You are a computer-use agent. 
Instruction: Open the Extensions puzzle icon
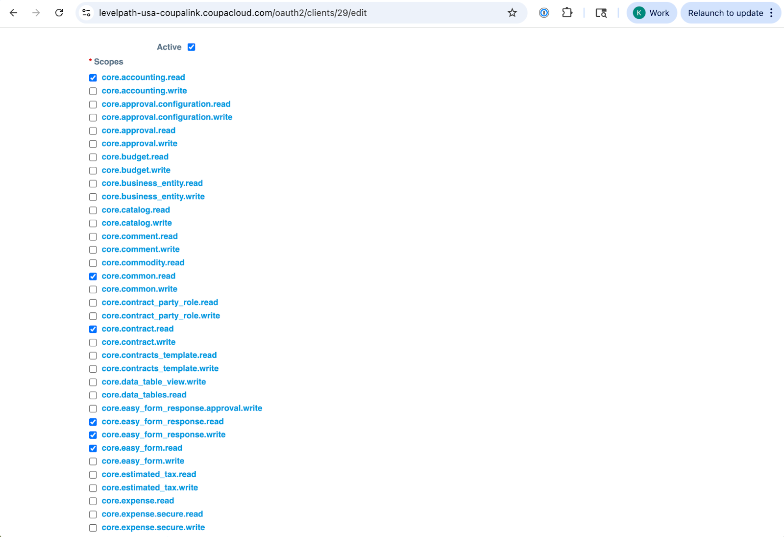[567, 13]
